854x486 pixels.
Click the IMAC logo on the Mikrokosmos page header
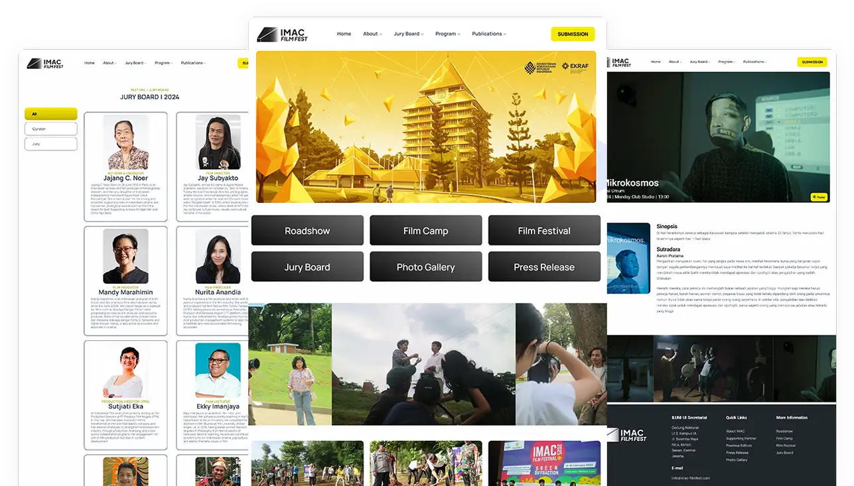pos(621,62)
